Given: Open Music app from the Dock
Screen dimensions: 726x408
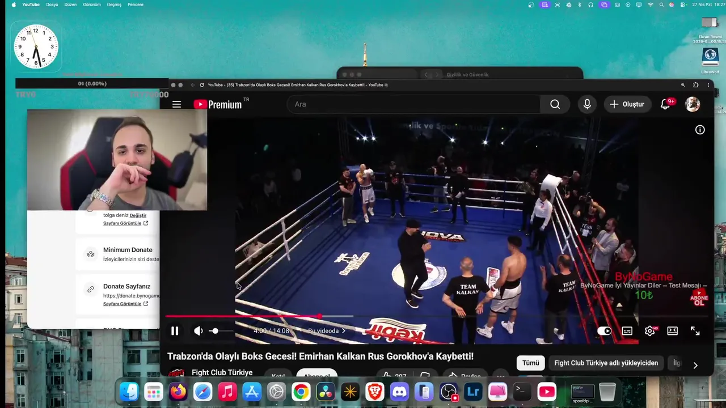Looking at the screenshot, I should tap(227, 392).
